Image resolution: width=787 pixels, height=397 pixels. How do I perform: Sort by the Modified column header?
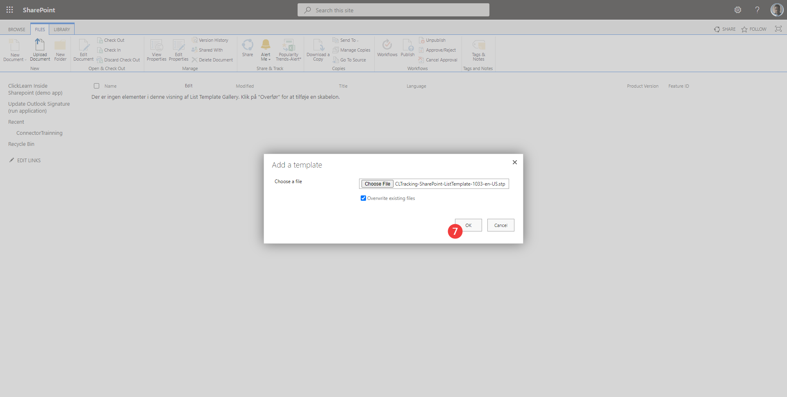(x=245, y=86)
